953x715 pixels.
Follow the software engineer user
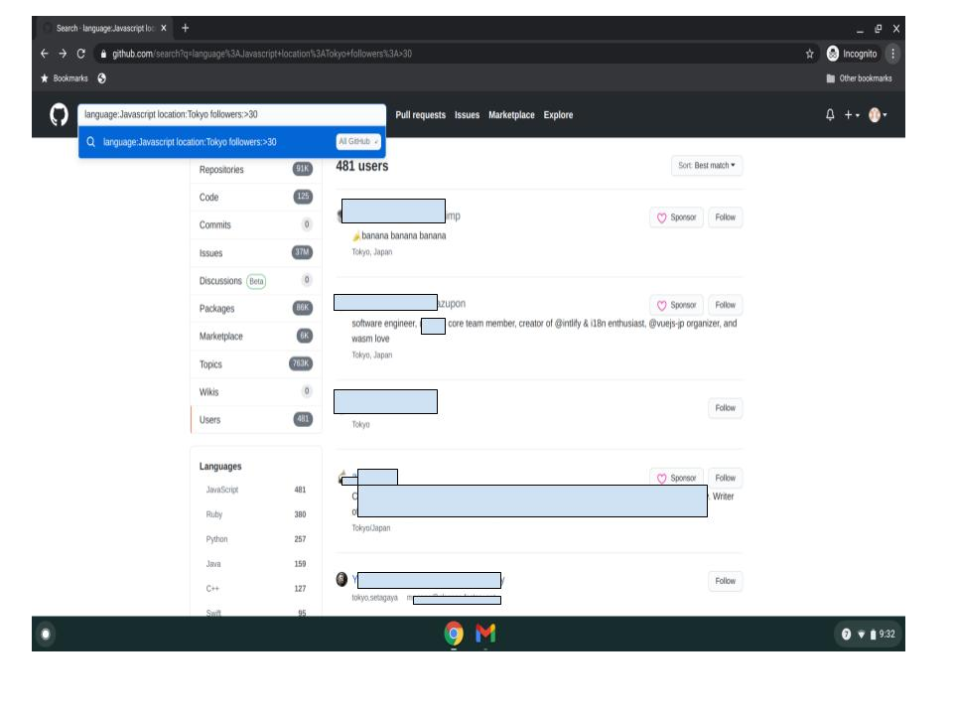tap(725, 305)
